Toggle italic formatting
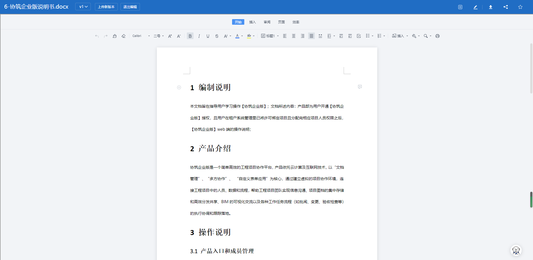Viewport: 533px width, 260px height. [x=199, y=36]
